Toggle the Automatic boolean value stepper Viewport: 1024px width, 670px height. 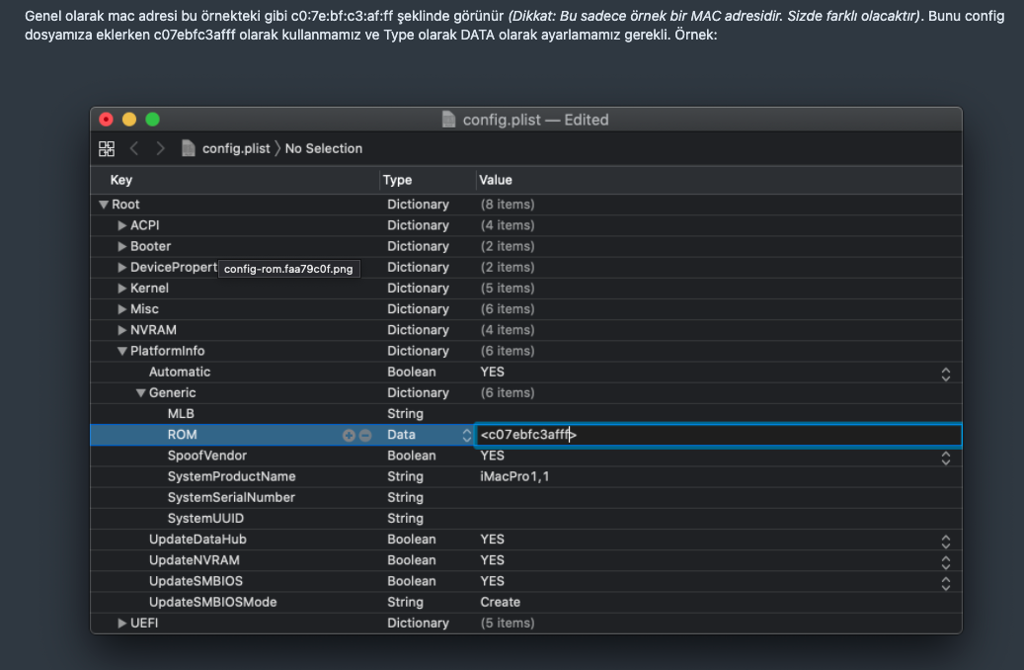[945, 373]
